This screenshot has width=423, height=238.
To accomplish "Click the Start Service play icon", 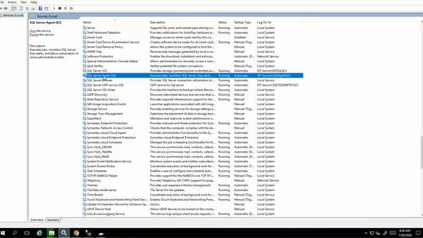I will (x=54, y=9).
